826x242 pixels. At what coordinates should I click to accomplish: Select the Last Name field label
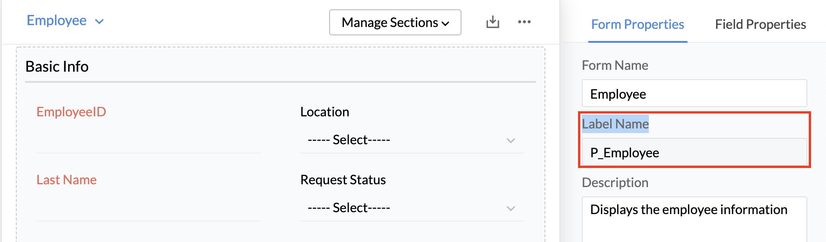[67, 180]
